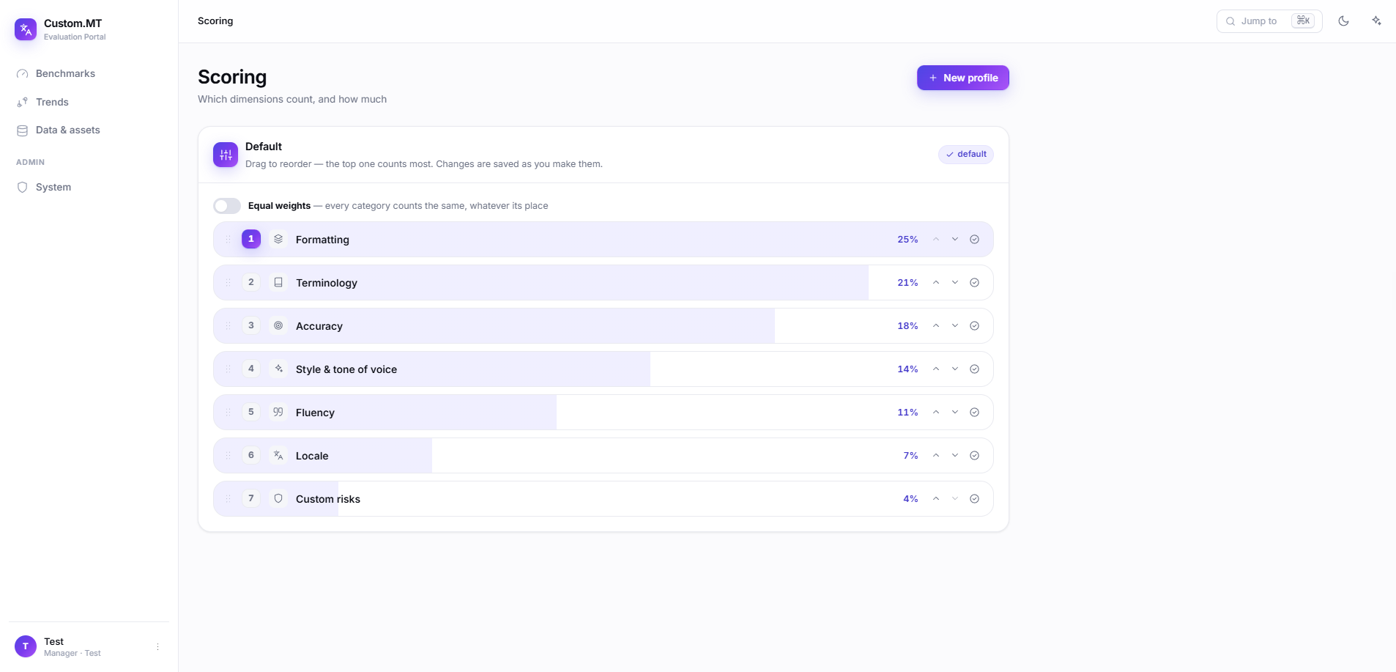Image resolution: width=1396 pixels, height=672 pixels.
Task: Open the Jump to search field
Action: point(1269,21)
